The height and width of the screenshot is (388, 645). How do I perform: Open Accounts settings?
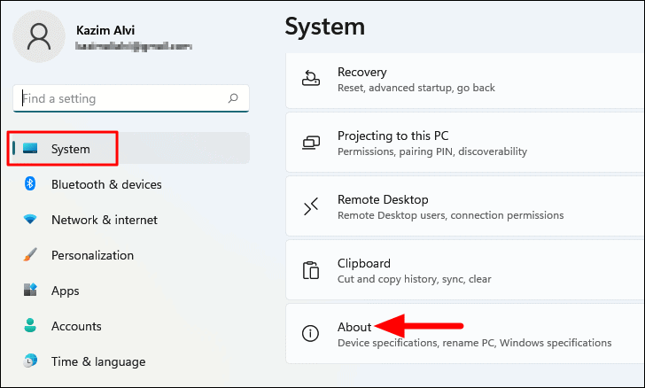tap(76, 326)
